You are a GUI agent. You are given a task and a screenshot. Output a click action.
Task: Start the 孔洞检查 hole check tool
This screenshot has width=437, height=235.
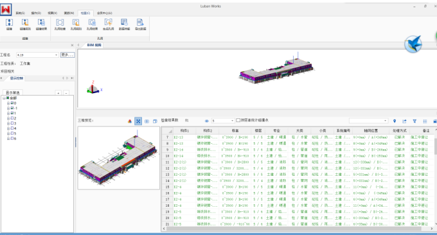tap(60, 24)
